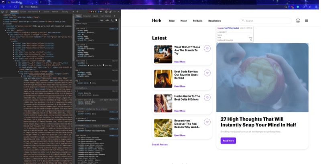
Task: Reload the page with refresh icon
Action: 16,7
